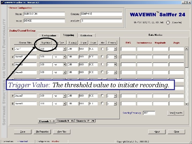Image resolution: width=192 pixels, height=144 pixels.
Task: Click the View Files button
Action: (62, 132)
